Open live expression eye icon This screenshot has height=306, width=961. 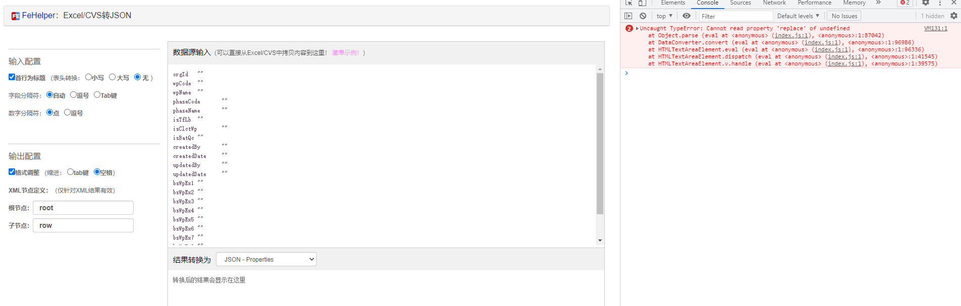(x=687, y=16)
